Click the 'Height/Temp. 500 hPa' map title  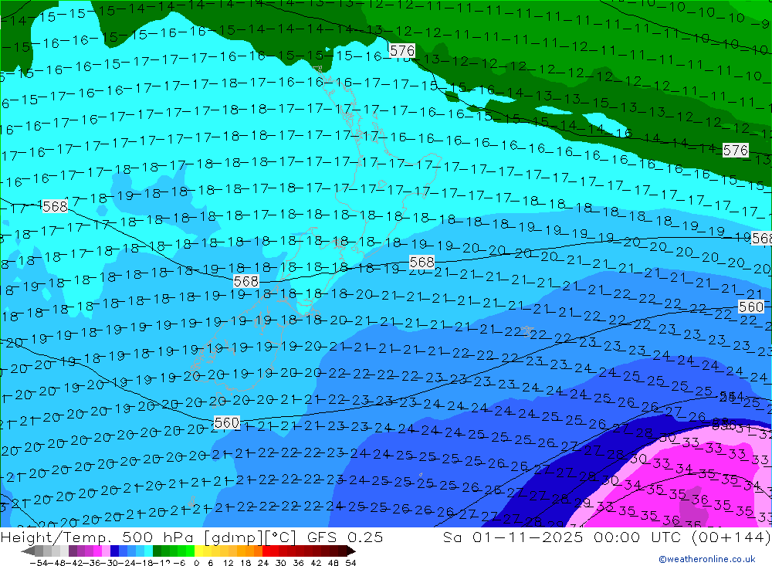pos(97,537)
